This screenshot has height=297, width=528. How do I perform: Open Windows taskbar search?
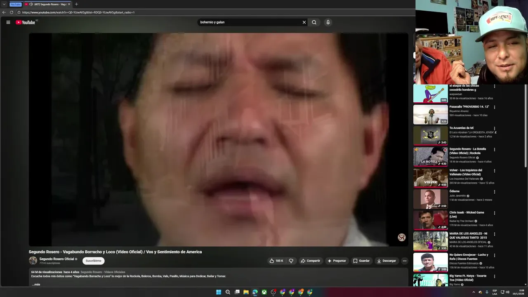[x=228, y=292]
